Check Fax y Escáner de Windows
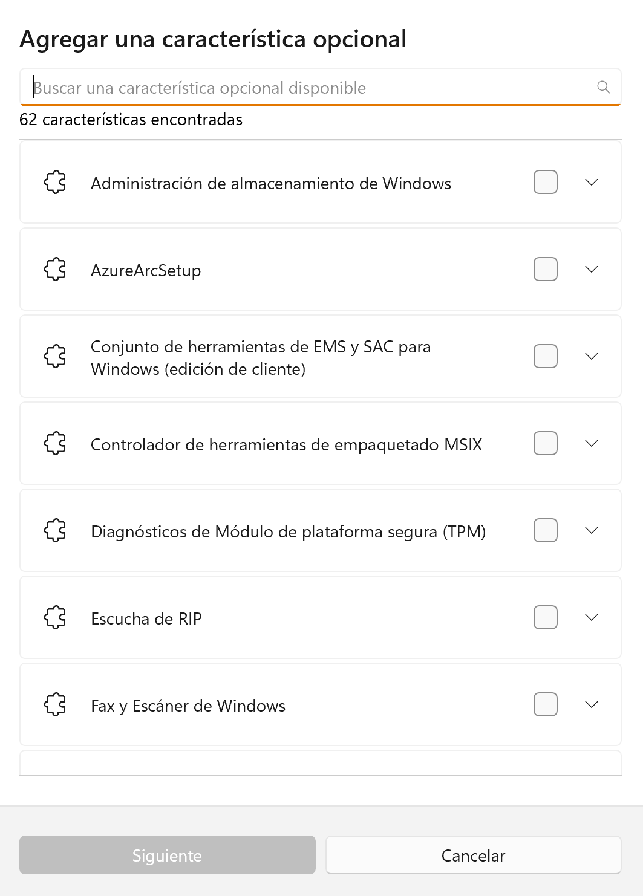 [x=545, y=705]
